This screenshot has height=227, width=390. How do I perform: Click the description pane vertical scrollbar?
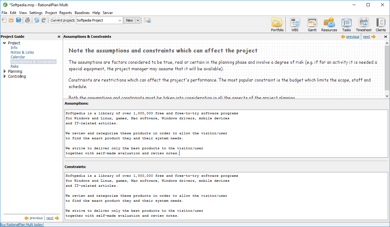click(387, 69)
